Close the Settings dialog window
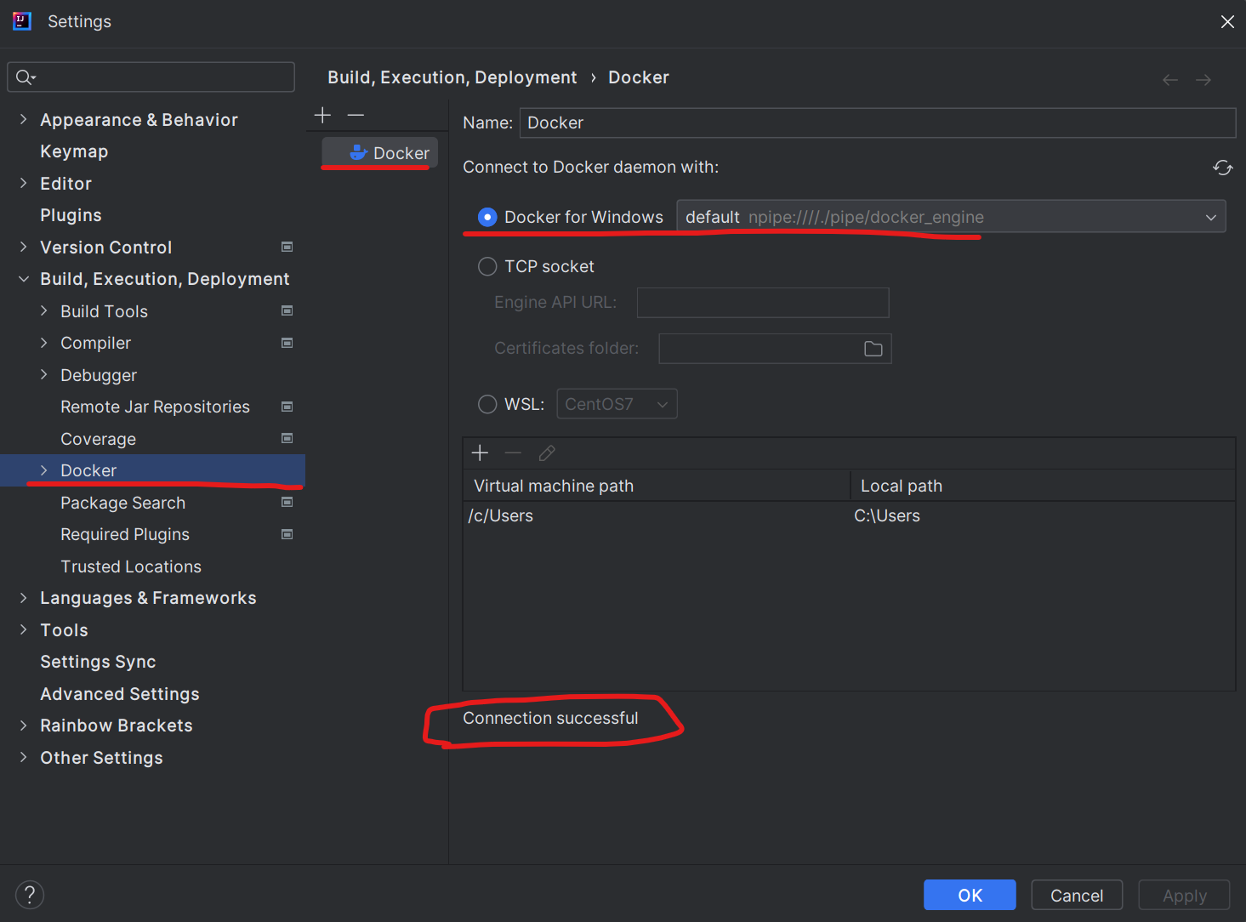Image resolution: width=1246 pixels, height=922 pixels. pos(1227,22)
